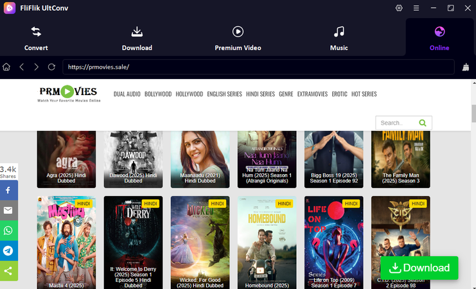Open Life on Top (2009) poster
This screenshot has height=289, width=476.
click(x=333, y=242)
